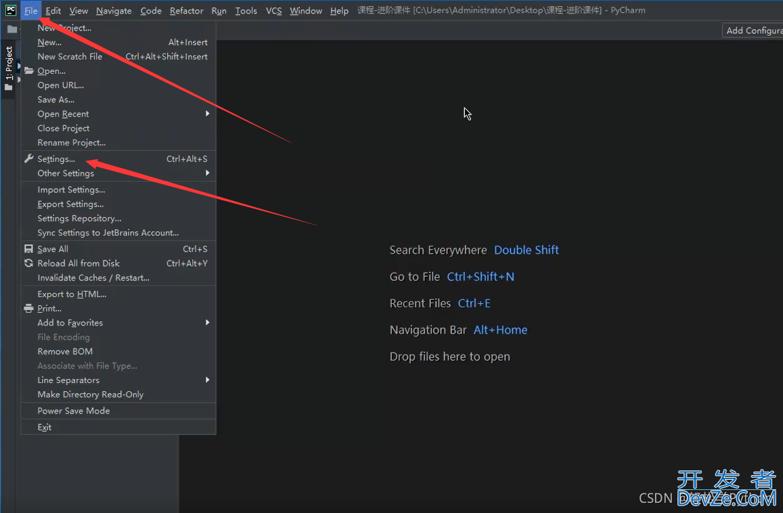Click Exit in the File menu

pos(118,427)
